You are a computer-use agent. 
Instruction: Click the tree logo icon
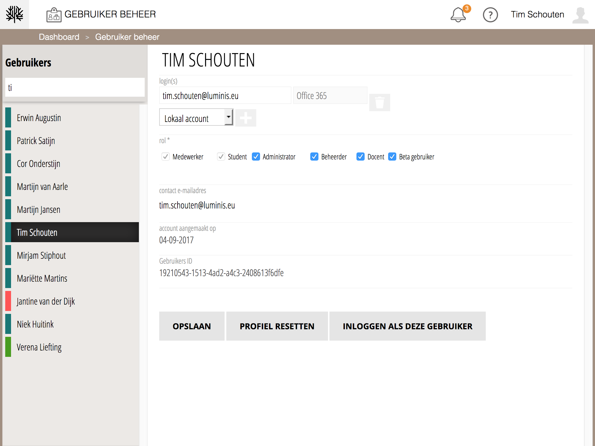point(15,14)
